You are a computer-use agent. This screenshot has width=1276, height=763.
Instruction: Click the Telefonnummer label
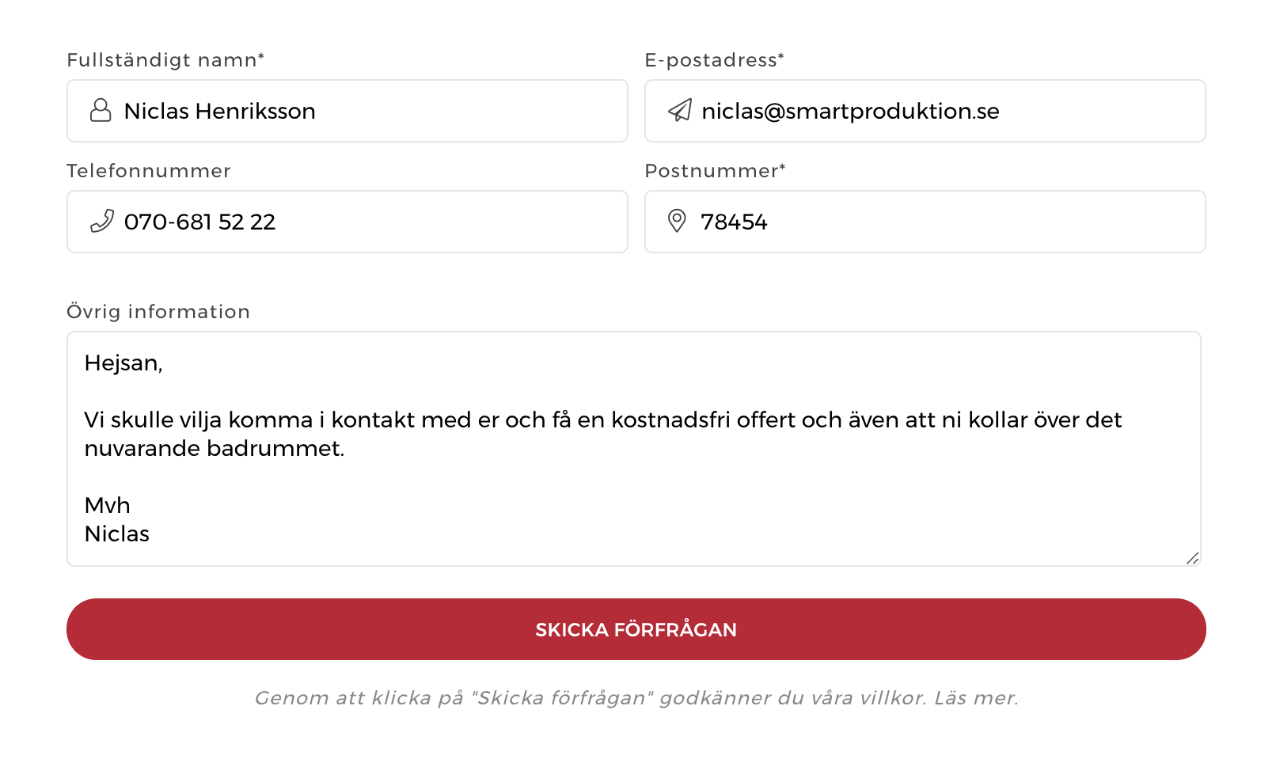click(x=149, y=171)
